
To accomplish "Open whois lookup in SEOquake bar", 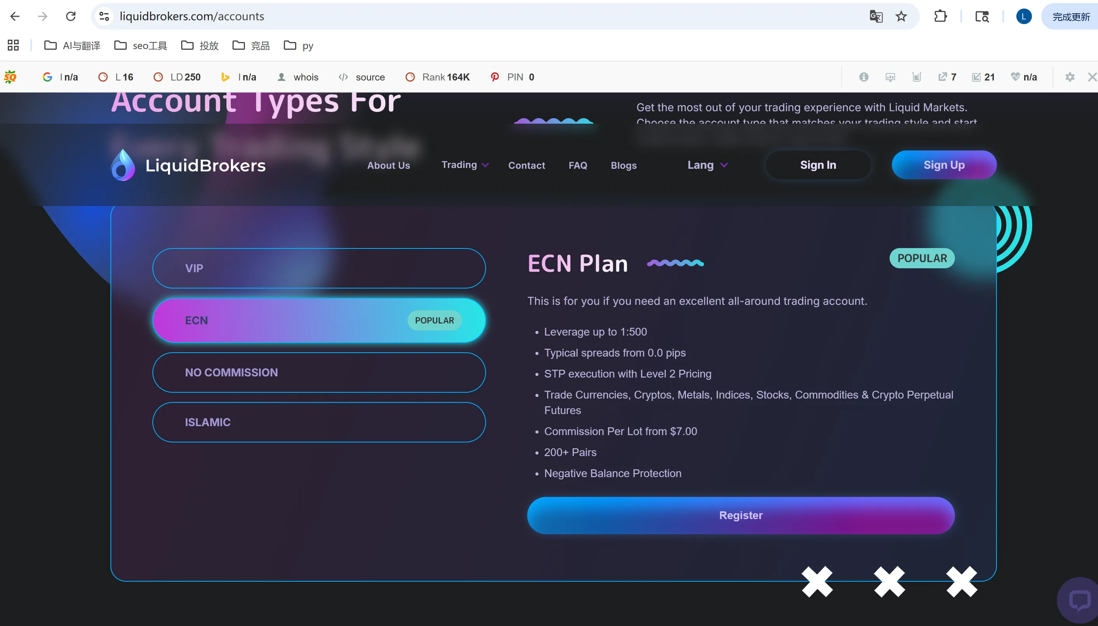I will pos(298,77).
